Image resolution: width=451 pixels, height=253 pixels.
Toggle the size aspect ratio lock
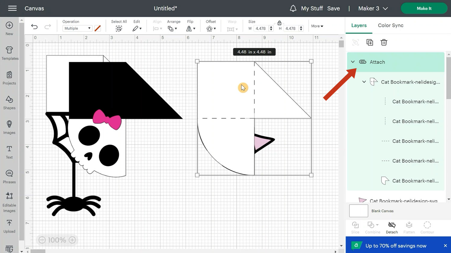click(279, 23)
